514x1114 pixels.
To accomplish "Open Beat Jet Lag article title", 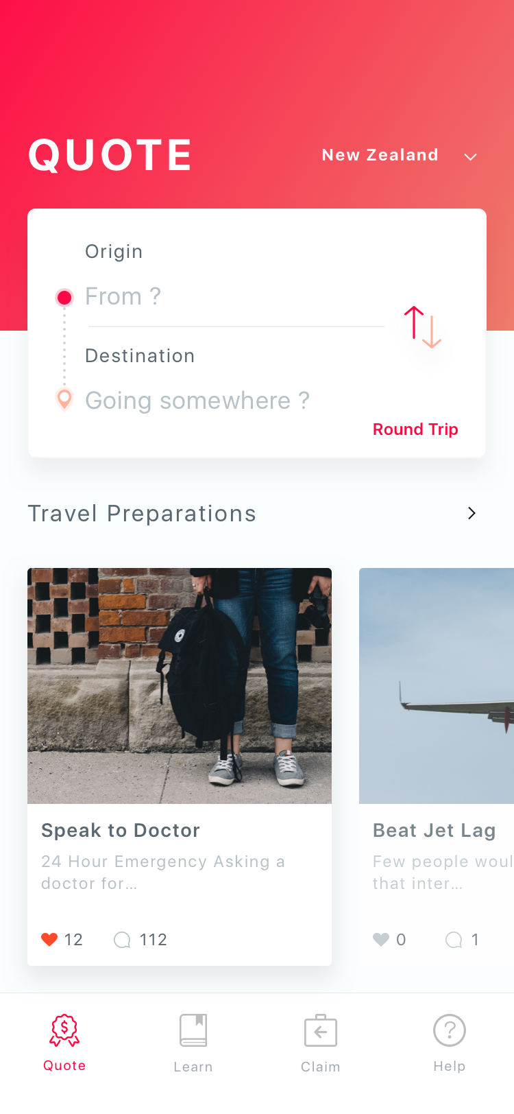I will (x=435, y=831).
